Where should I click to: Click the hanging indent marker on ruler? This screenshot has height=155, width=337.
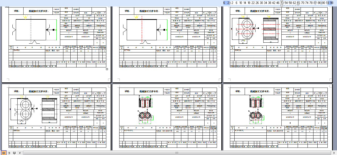tap(282, 4)
